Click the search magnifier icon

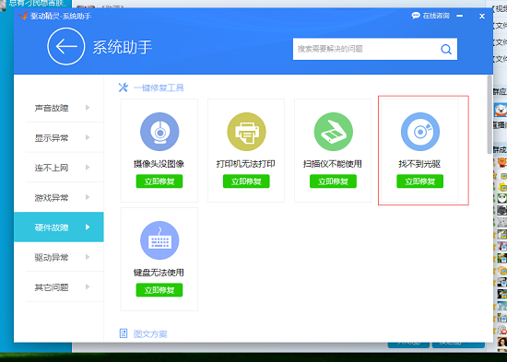tap(446, 49)
